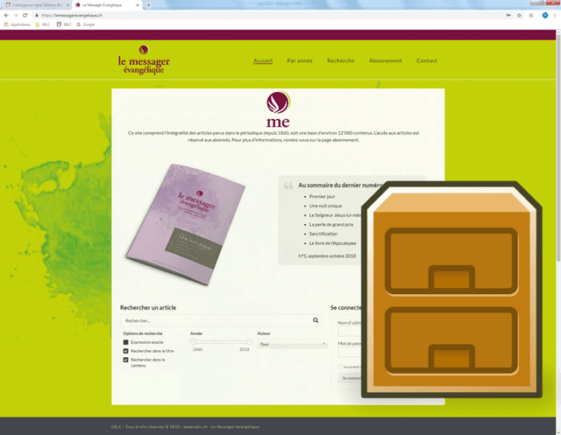Click the magazine cover image
Viewport: 561px width, 435px height.
pos(186,225)
